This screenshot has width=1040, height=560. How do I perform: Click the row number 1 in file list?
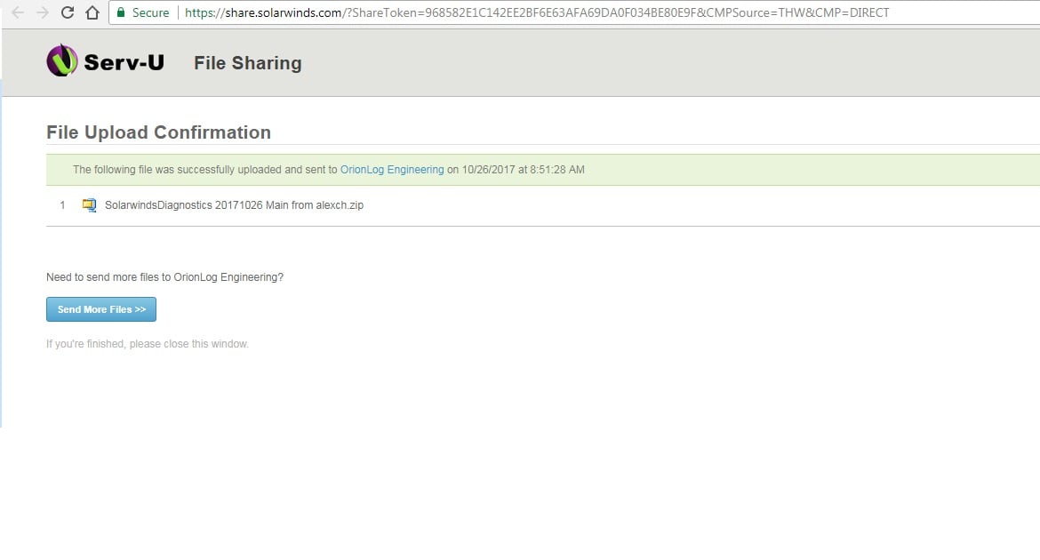click(x=62, y=205)
